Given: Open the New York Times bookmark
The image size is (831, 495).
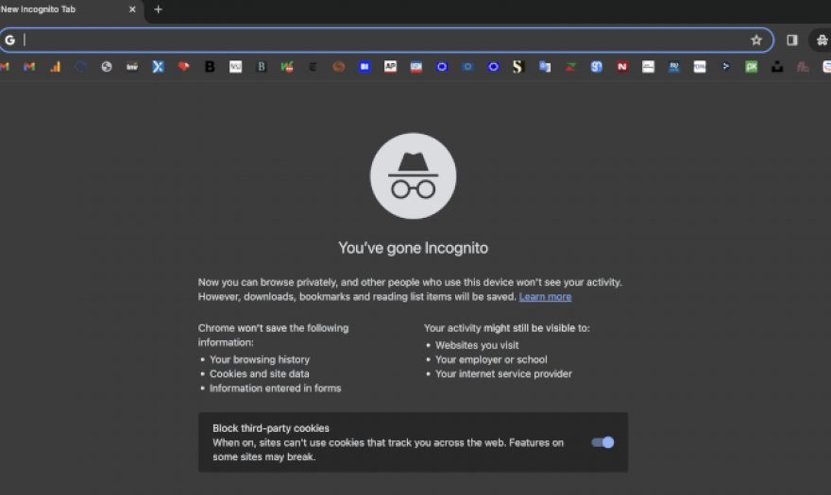Looking at the screenshot, I should point(313,67).
